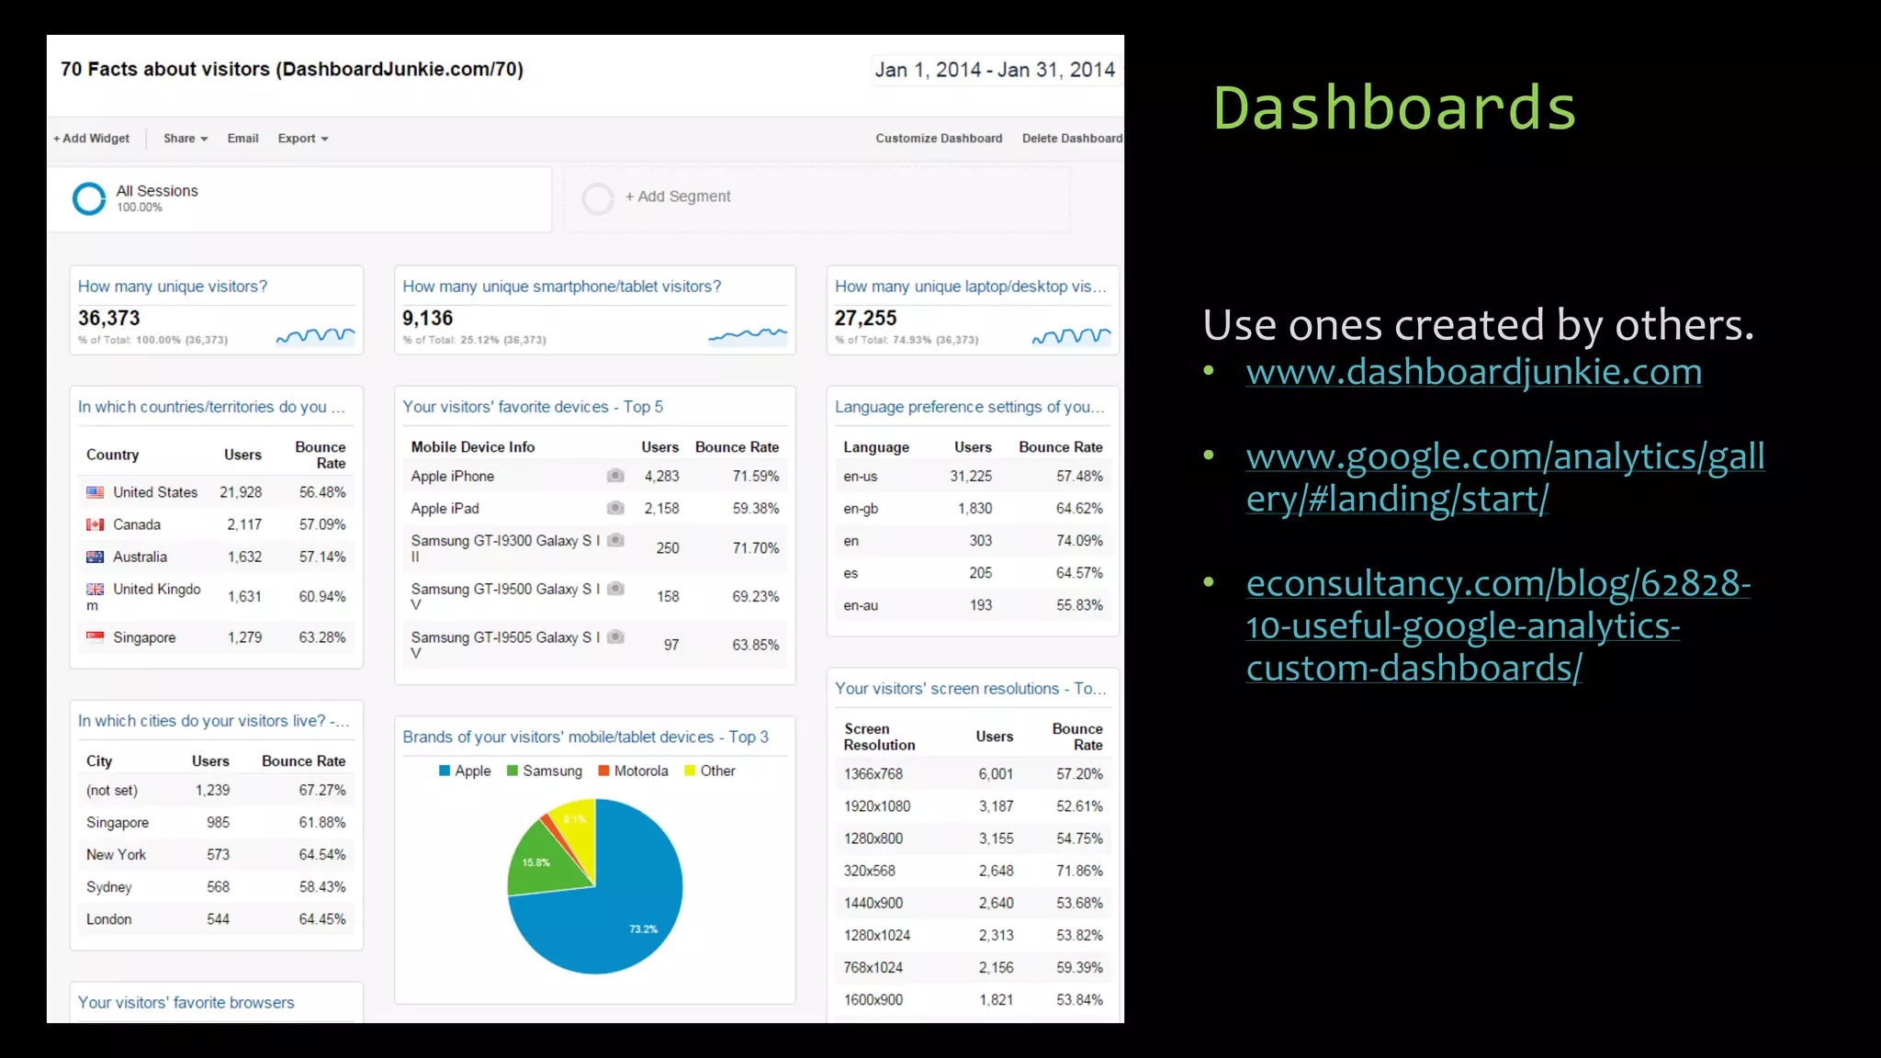Select the 1366x768 resolution row

pyautogui.click(x=973, y=774)
